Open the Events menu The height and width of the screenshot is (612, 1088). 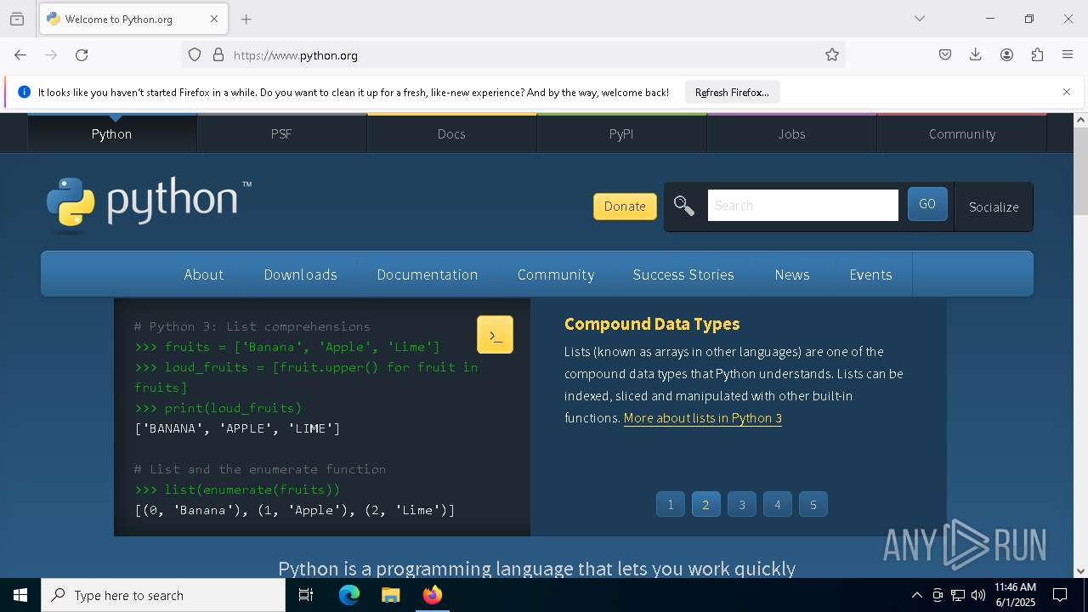click(x=870, y=275)
